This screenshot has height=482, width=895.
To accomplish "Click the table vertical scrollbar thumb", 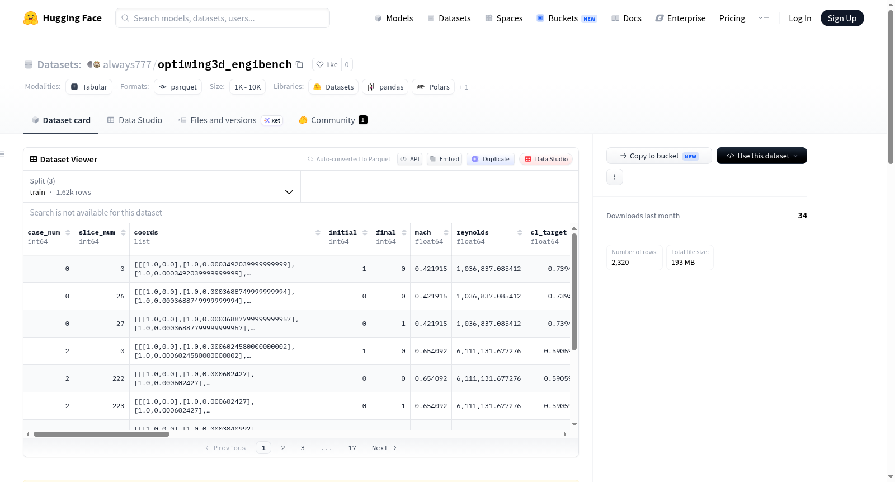I will [x=574, y=292].
